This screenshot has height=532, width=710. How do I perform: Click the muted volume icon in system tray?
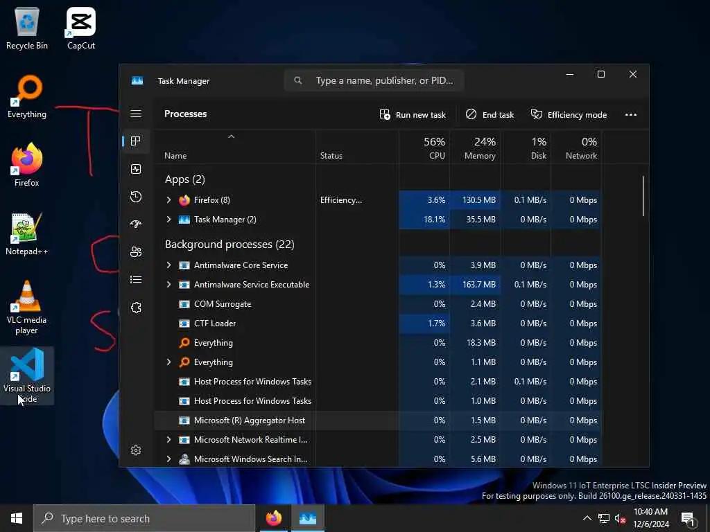coord(621,518)
